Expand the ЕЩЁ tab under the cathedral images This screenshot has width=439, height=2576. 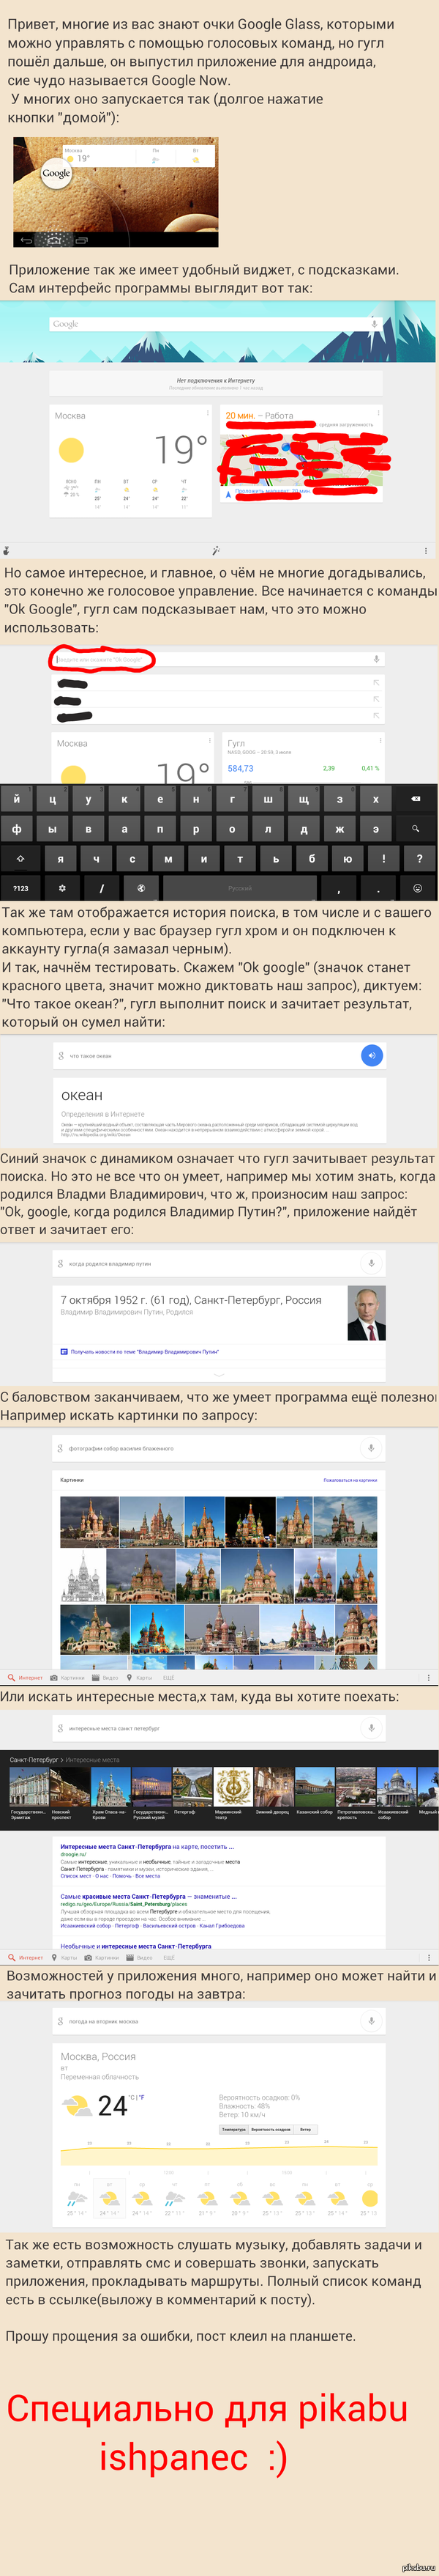click(168, 1678)
